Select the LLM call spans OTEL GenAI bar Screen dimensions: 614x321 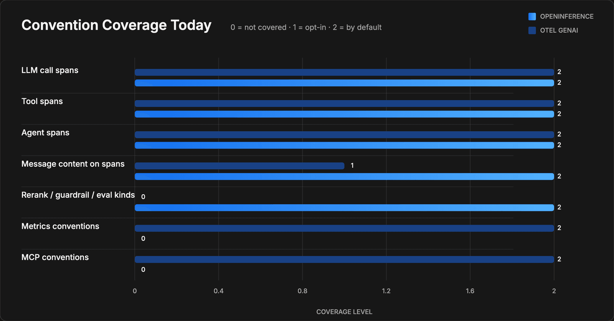(x=344, y=72)
